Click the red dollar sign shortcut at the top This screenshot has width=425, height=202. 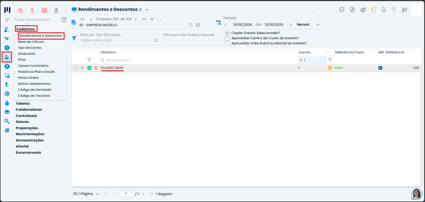pos(32,10)
